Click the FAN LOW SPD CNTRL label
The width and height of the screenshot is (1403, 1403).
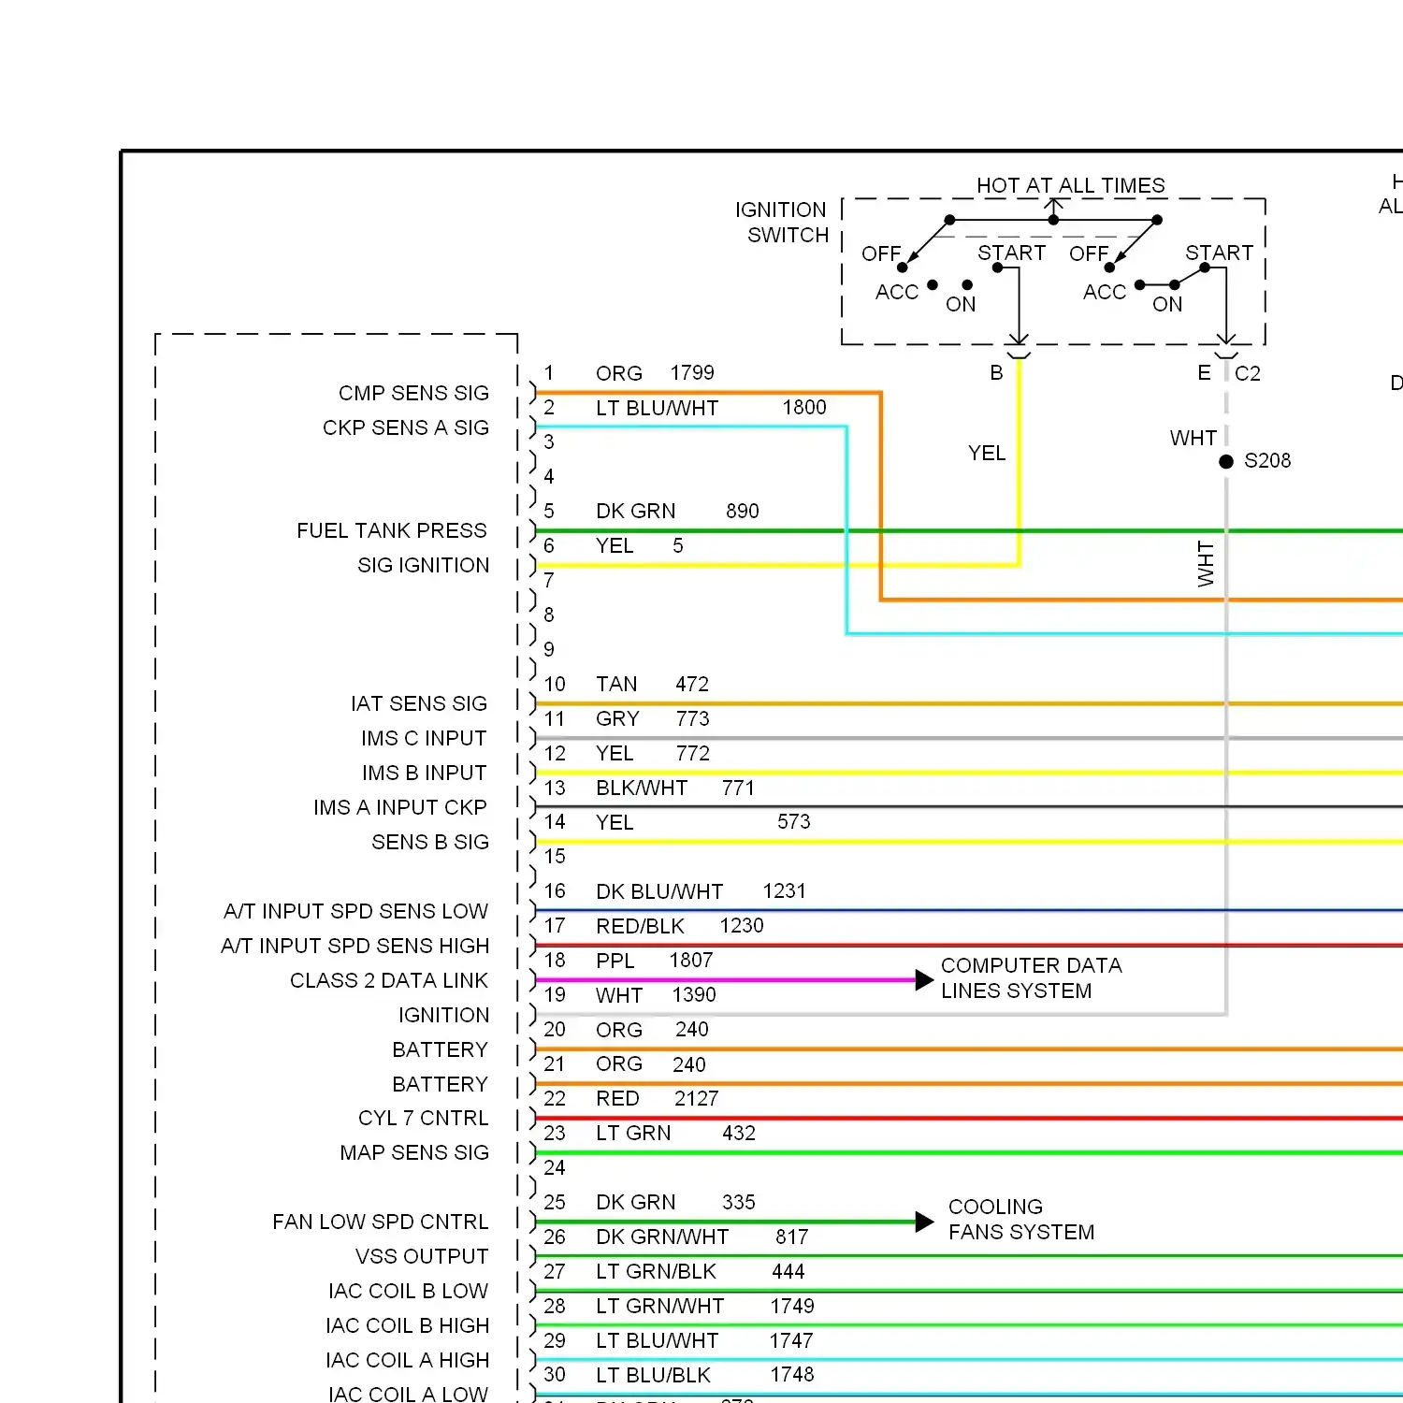(381, 1222)
